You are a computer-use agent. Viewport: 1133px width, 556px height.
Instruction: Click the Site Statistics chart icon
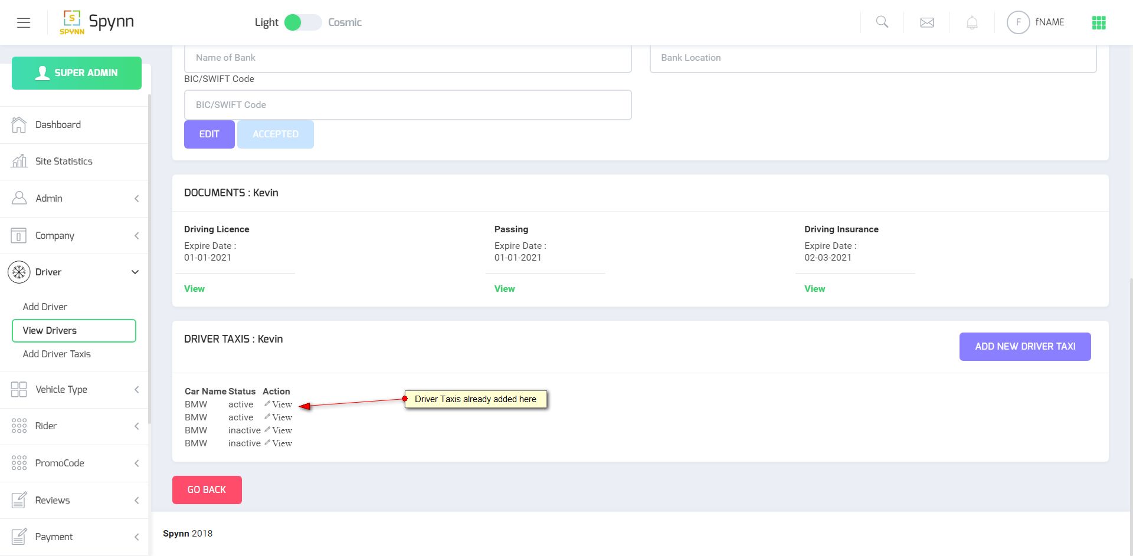click(x=19, y=161)
